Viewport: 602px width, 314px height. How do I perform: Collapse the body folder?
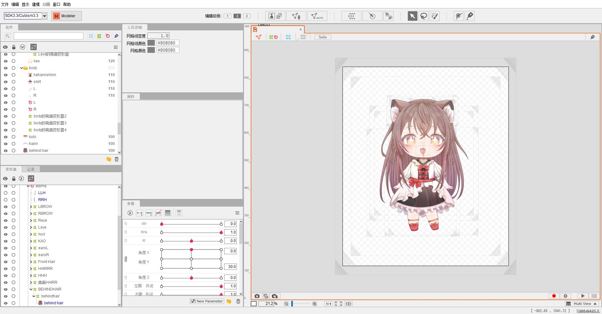(x=21, y=68)
